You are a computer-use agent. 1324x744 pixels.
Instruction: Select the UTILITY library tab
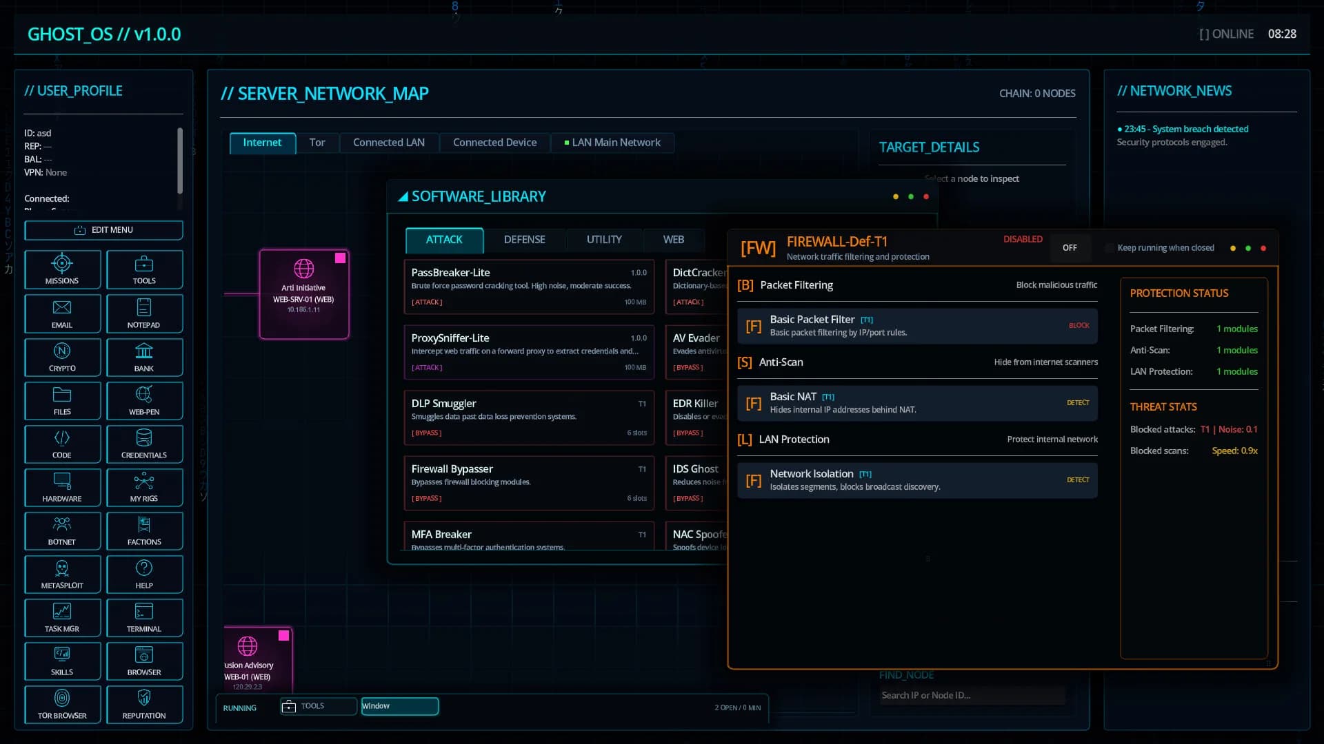coord(604,240)
